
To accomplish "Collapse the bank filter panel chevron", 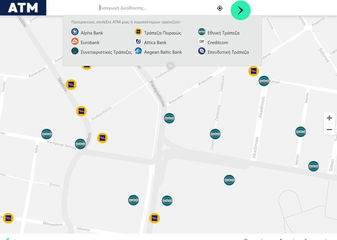I will pyautogui.click(x=170, y=66).
